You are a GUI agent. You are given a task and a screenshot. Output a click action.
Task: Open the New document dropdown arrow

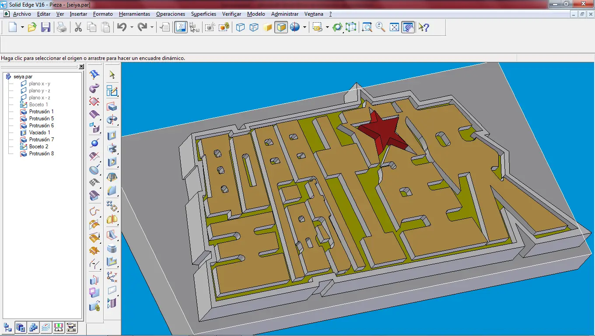(22, 27)
